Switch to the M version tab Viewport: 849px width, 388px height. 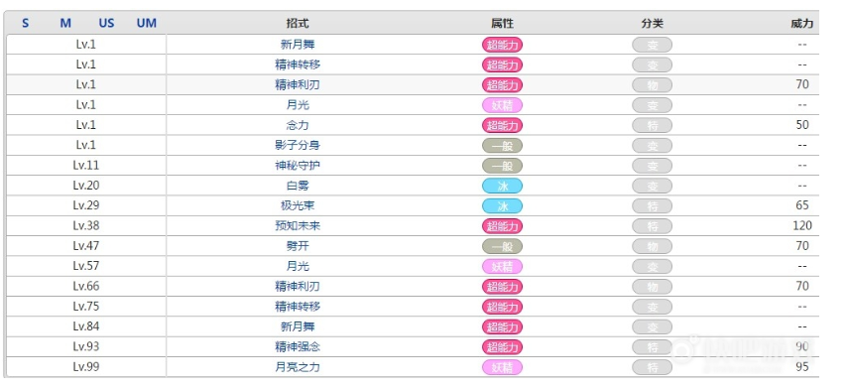tap(65, 23)
